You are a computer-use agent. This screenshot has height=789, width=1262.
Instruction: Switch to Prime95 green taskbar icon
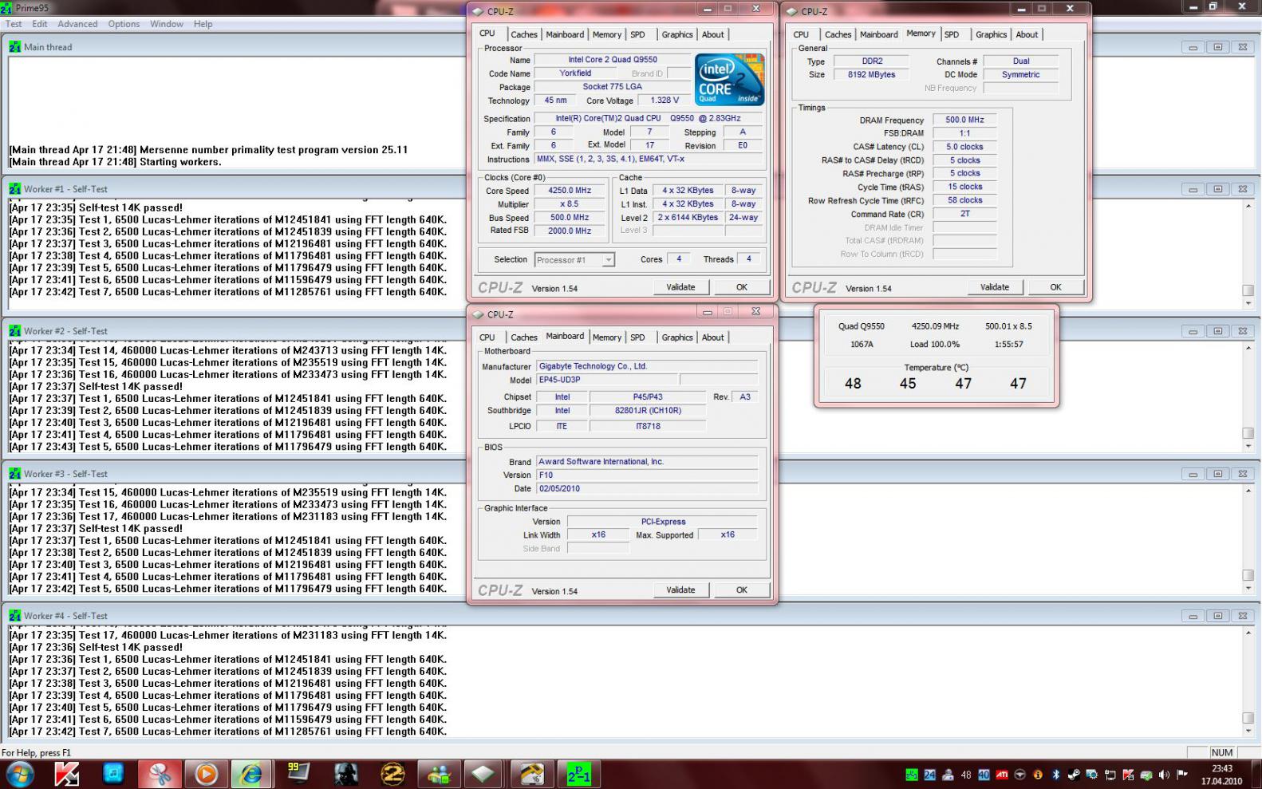pos(578,774)
